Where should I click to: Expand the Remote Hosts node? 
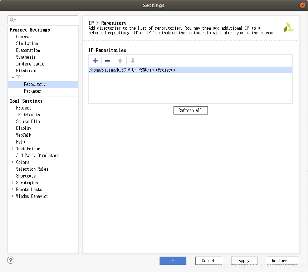[13, 189]
